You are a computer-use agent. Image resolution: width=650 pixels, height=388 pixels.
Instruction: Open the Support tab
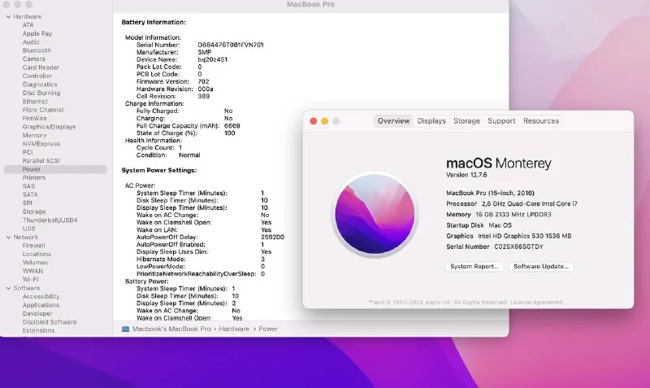pos(501,120)
